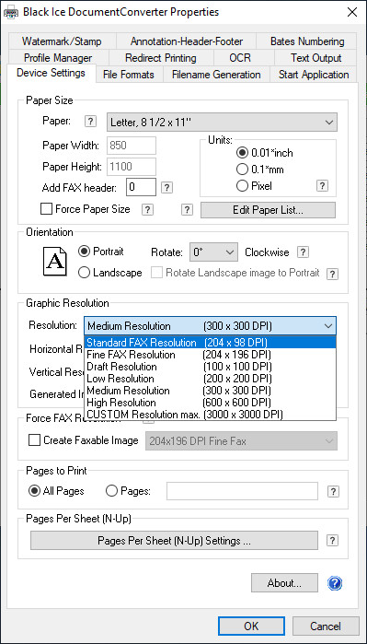Click the Paper Height field
367x644 pixels.
132,167
